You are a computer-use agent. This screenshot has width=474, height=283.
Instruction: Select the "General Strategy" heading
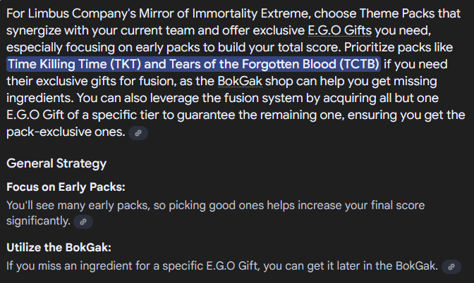click(x=56, y=163)
